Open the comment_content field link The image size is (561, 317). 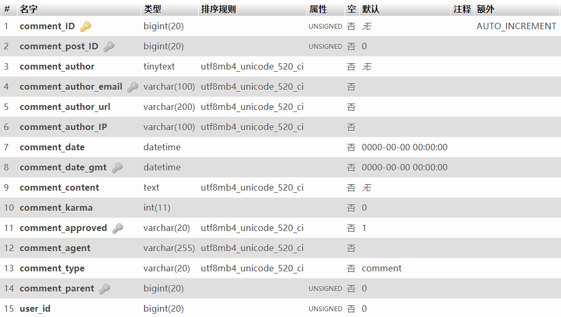coord(59,187)
